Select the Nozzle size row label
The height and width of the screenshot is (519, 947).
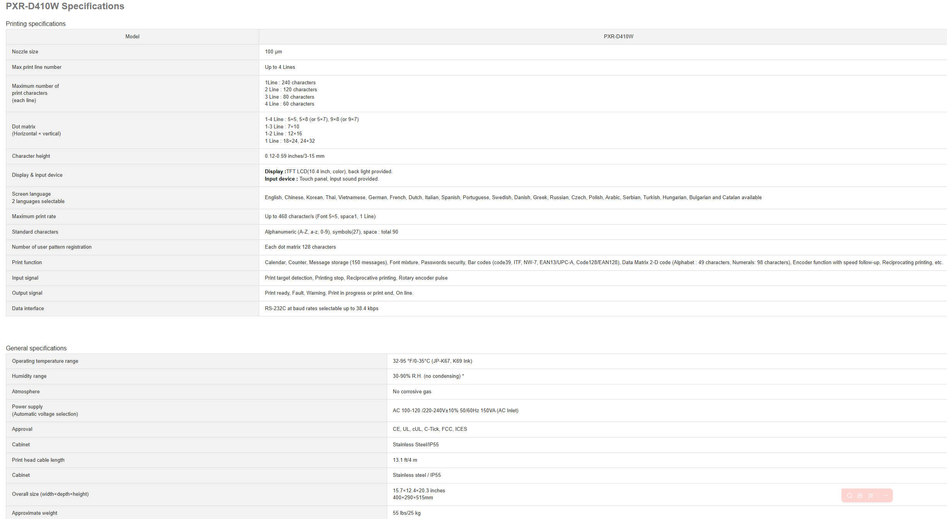[x=25, y=51]
